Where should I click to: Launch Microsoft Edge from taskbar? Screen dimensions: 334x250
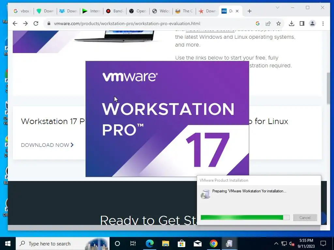point(149,243)
